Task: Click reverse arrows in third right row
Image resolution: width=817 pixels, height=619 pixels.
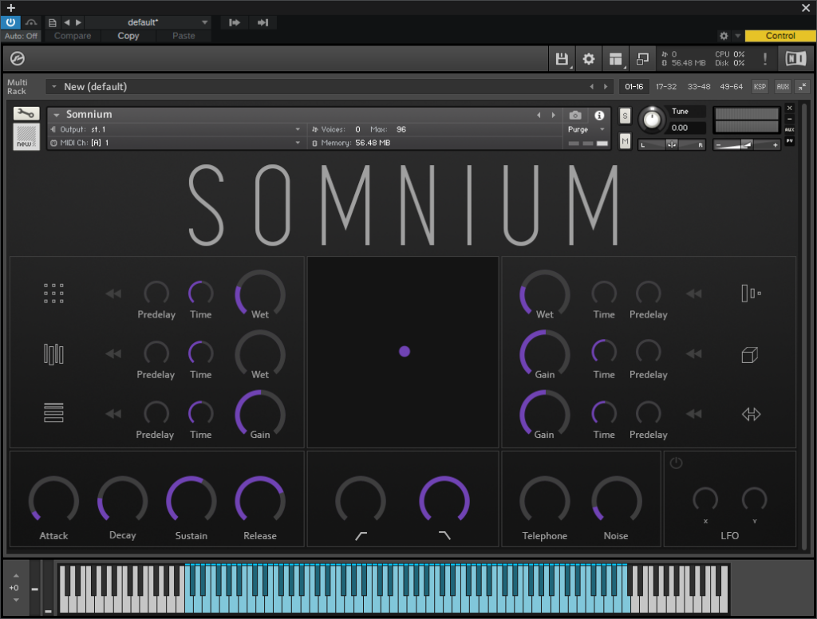Action: click(693, 414)
